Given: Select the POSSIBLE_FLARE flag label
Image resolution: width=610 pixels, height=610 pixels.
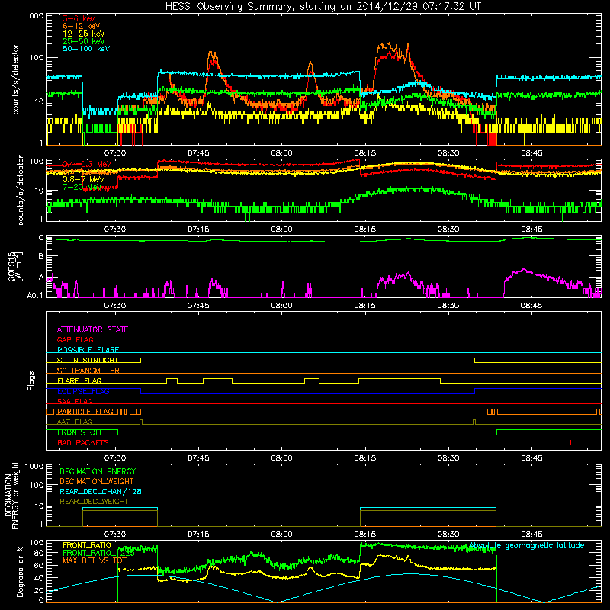Looking at the screenshot, I should coord(88,350).
